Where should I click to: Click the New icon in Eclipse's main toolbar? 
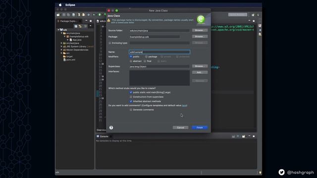pyautogui.click(x=58, y=15)
